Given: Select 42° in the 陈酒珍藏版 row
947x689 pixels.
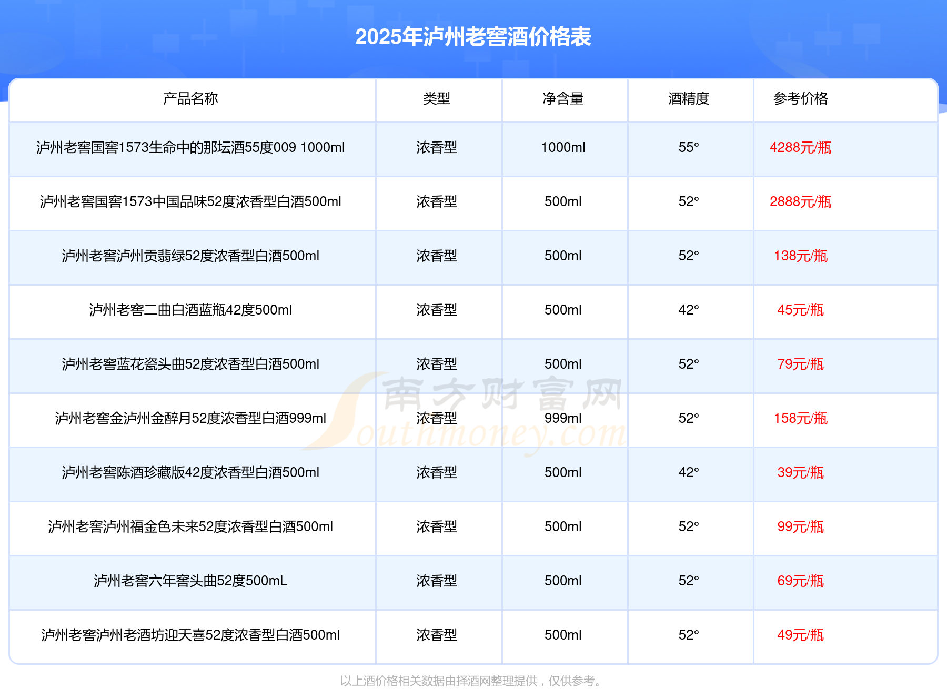Looking at the screenshot, I should click(x=689, y=472).
